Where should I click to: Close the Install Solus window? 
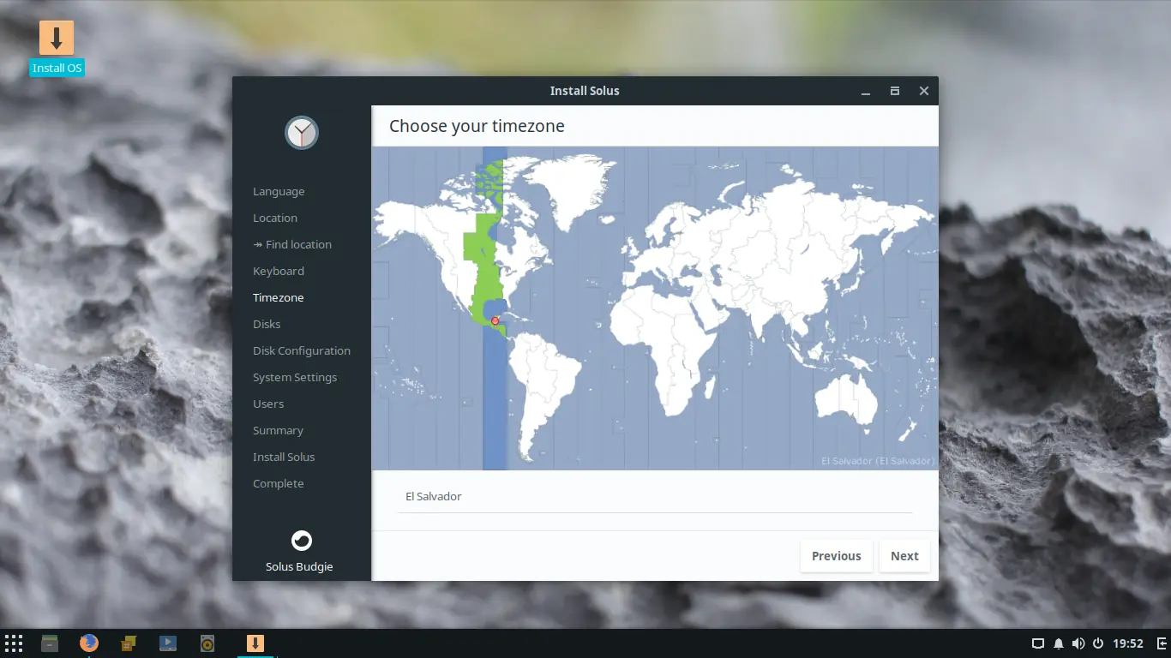pyautogui.click(x=924, y=91)
